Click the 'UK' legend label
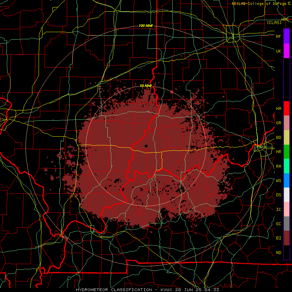This screenshot has height=292, width=292. coord(279,51)
